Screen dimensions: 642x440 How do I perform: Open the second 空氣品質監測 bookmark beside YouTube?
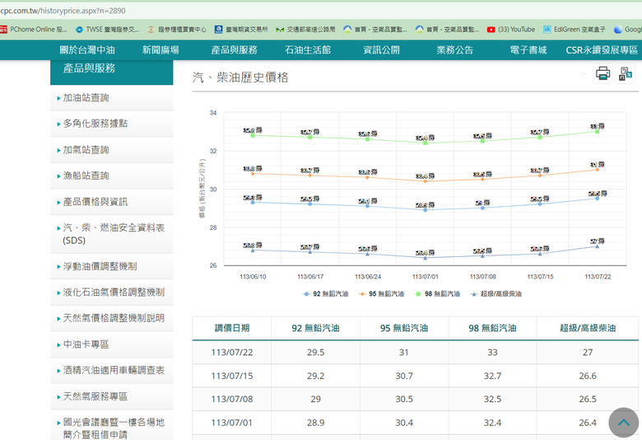click(447, 30)
